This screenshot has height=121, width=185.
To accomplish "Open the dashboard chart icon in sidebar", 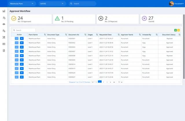I will click(4, 11).
